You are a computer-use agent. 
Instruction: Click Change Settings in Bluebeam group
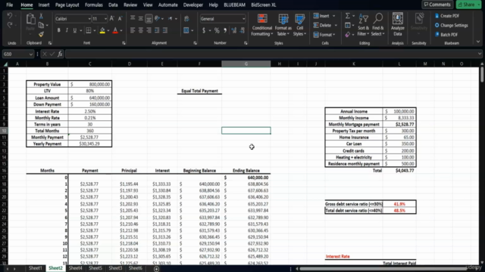click(x=452, y=25)
